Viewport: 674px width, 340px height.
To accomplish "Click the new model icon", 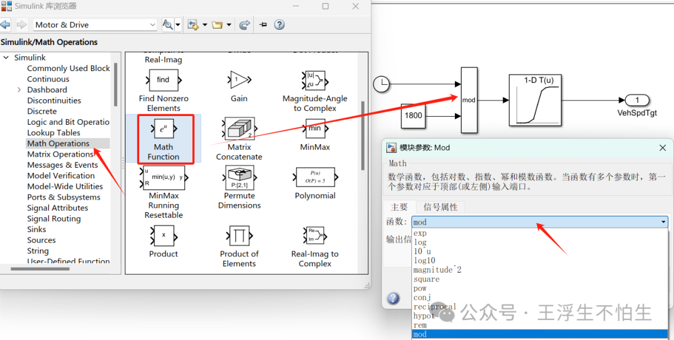I will [193, 25].
